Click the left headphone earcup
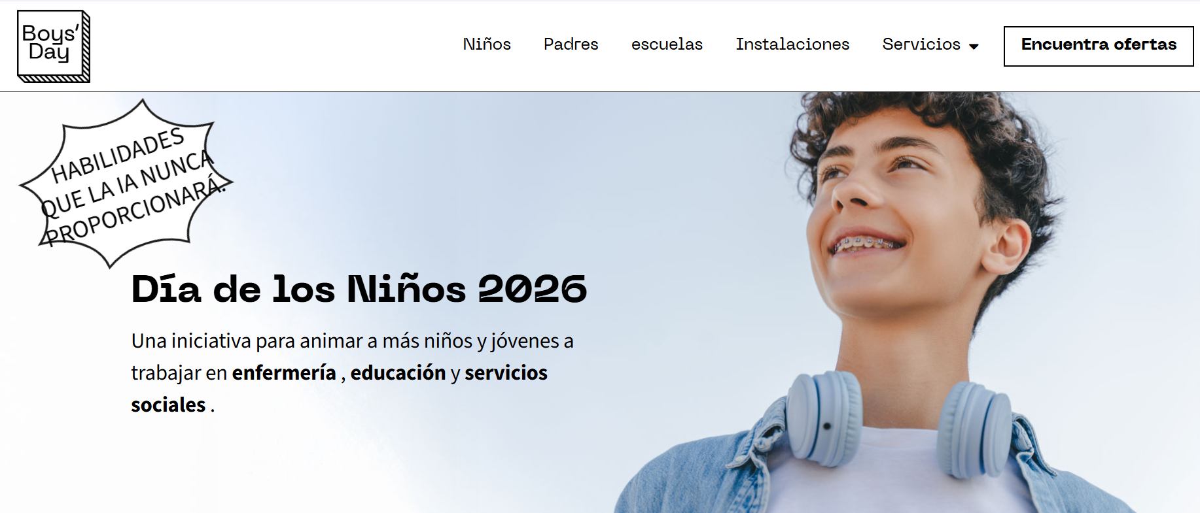The image size is (1200, 513). click(x=823, y=418)
